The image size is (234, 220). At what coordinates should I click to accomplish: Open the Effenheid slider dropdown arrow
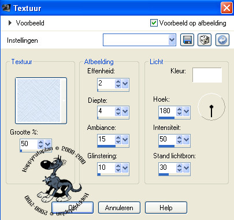[125, 84]
